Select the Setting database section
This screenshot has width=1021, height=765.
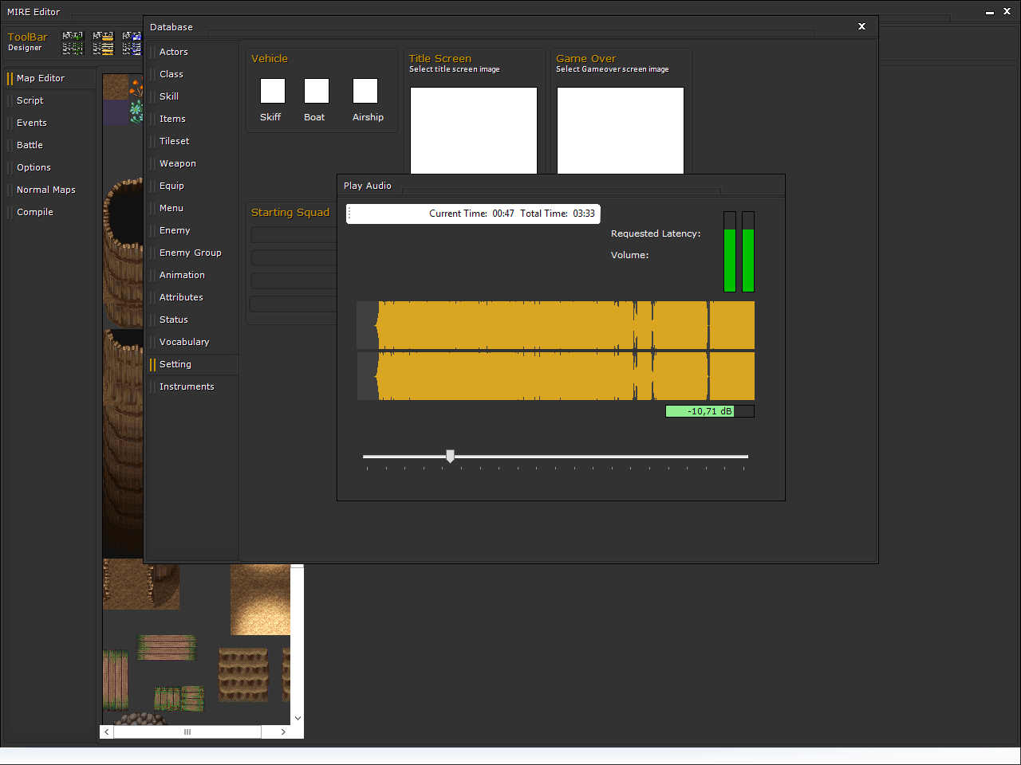click(193, 364)
